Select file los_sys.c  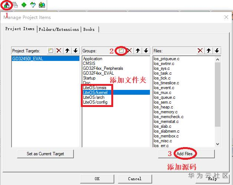pyautogui.click(x=184, y=68)
